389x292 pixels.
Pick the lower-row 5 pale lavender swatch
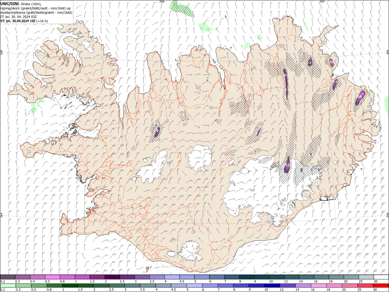(194, 286)
